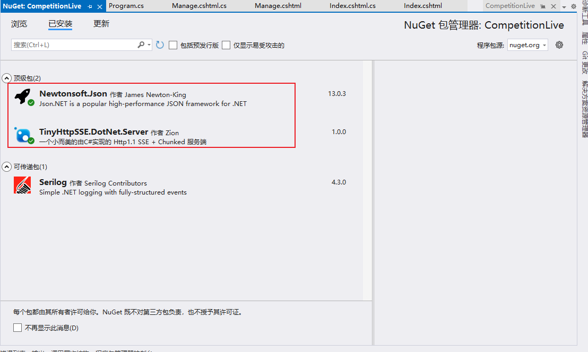The image size is (588, 352).
Task: Collapse the 顶级包(2) section
Action: coord(6,78)
